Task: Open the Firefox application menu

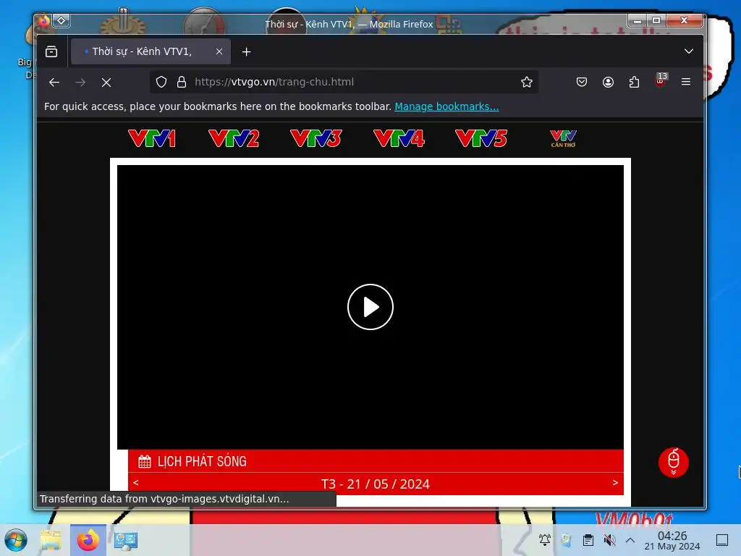Action: (686, 82)
